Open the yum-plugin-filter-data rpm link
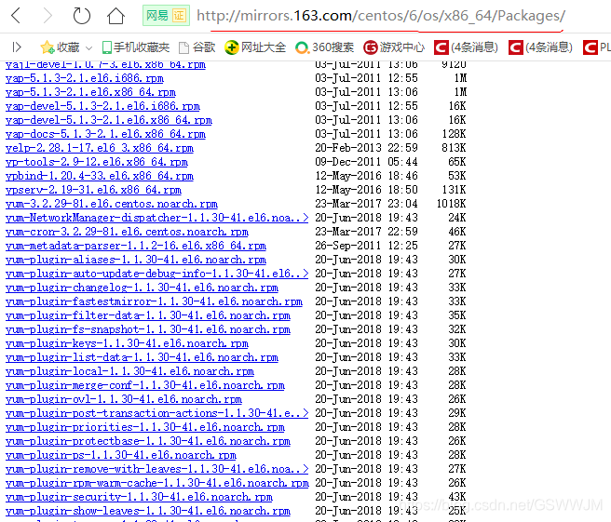The image size is (611, 522). (148, 315)
